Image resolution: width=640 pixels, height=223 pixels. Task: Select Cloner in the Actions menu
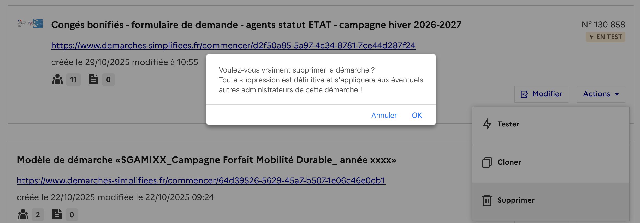coord(509,162)
